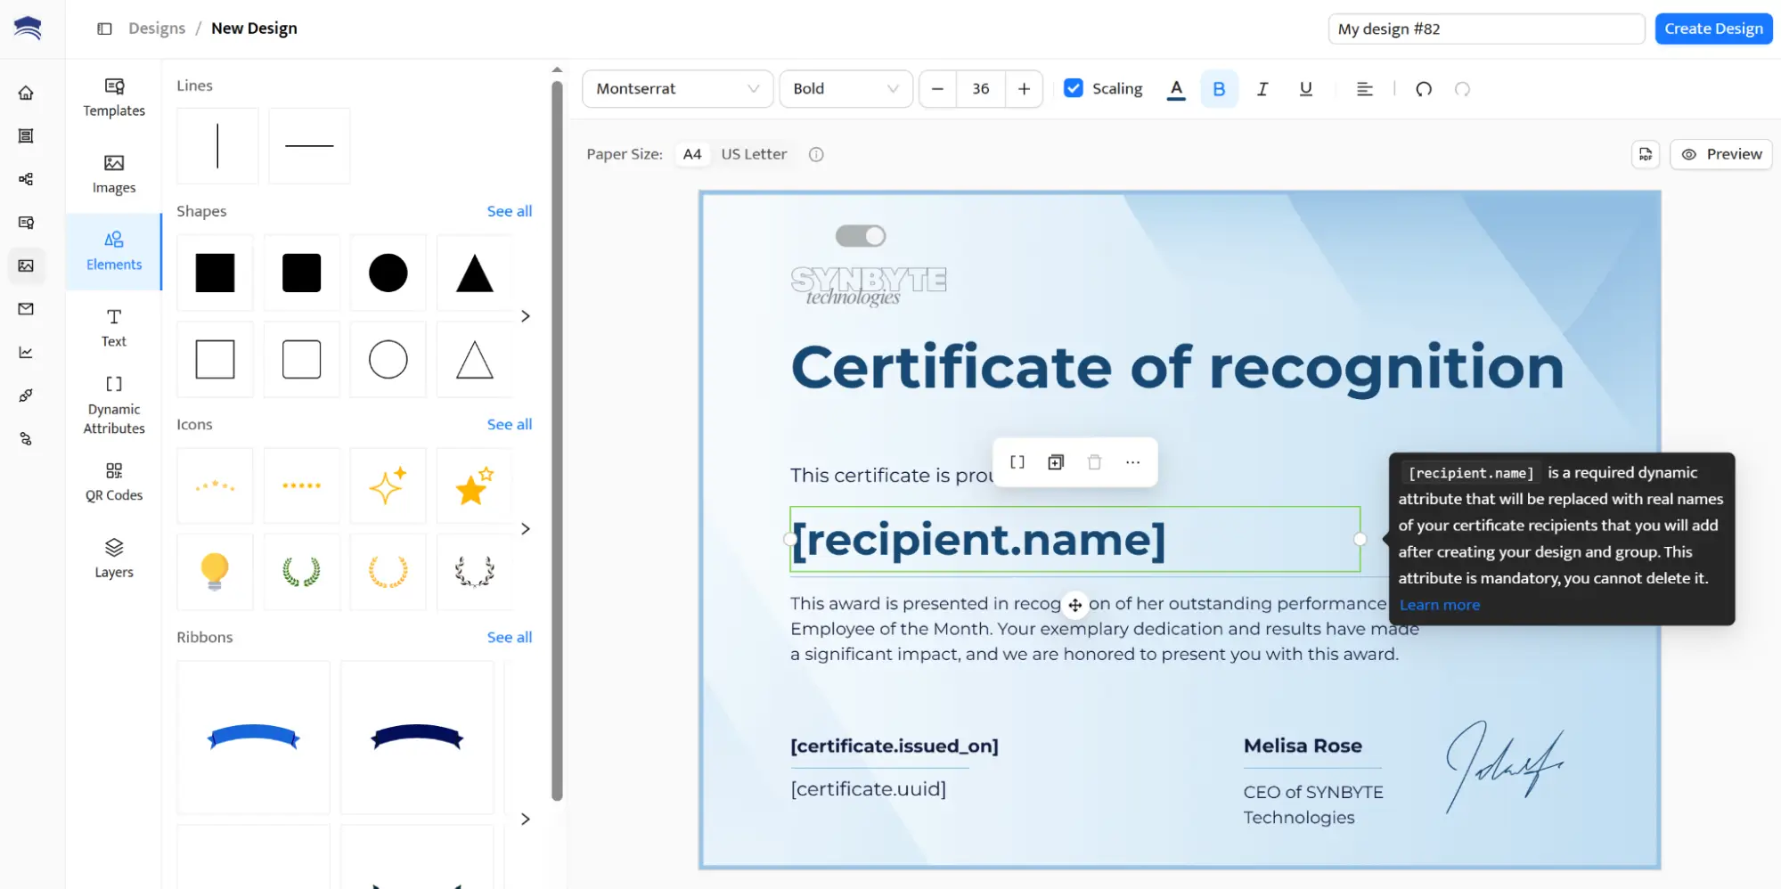Go back to Designs via the breadcrumb
This screenshot has width=1781, height=889.
tap(157, 28)
